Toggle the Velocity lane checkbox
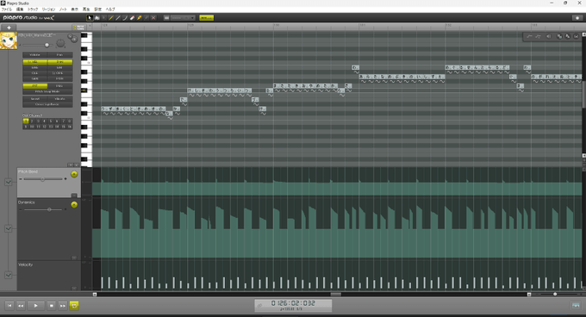The height and width of the screenshot is (317, 586). pos(9,275)
